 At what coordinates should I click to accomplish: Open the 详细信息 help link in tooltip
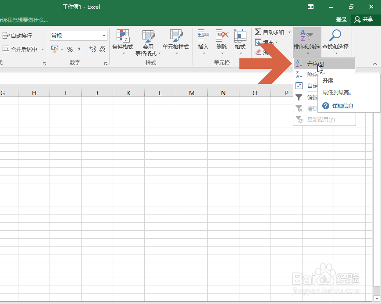(342, 106)
